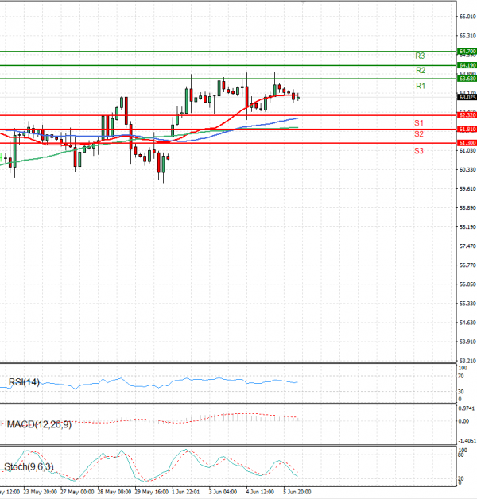Click the green 64.700 price tag
477x499 pixels.
467,51
